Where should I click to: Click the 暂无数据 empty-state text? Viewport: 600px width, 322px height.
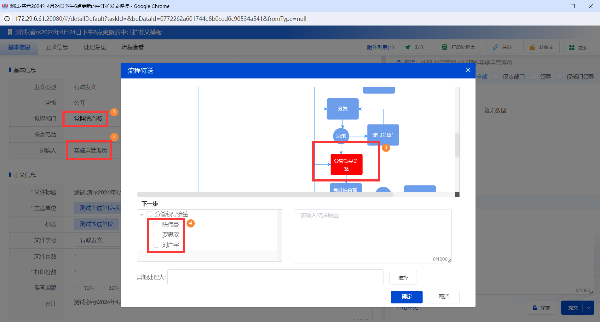[x=495, y=111]
